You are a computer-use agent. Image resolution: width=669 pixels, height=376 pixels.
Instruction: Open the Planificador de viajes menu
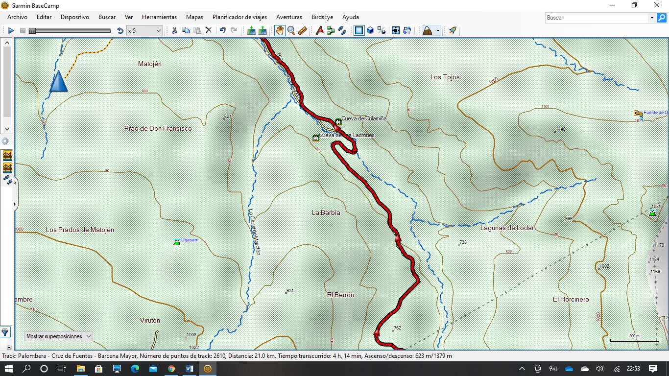coord(239,17)
